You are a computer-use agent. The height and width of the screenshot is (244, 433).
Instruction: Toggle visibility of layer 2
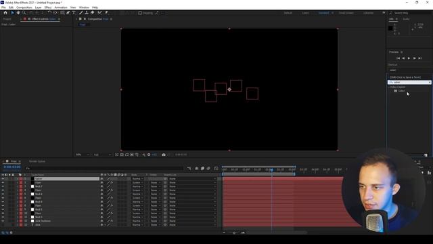3,182
